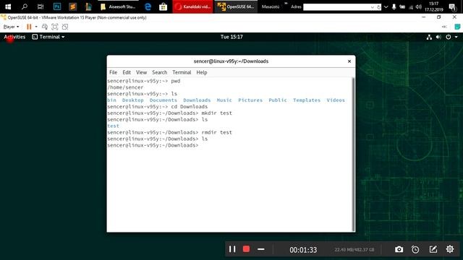Click the GNOME power icon
The height and width of the screenshot is (260, 463).
click(449, 37)
